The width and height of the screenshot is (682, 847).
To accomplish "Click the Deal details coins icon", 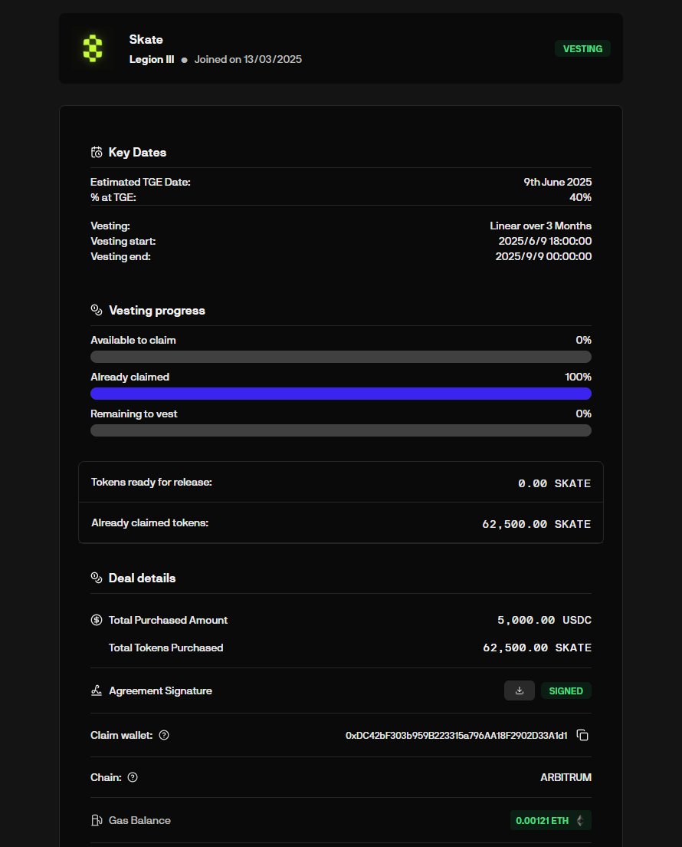I will point(97,578).
